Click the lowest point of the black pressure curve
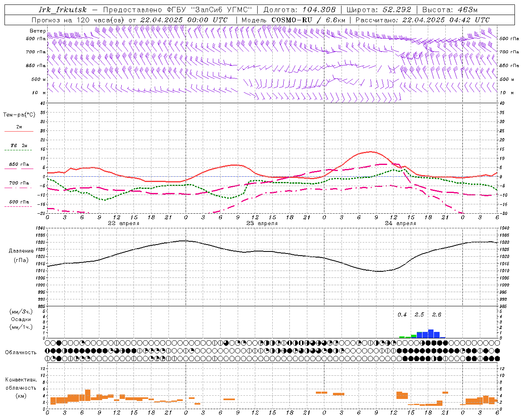The image size is (521, 416). point(379,271)
